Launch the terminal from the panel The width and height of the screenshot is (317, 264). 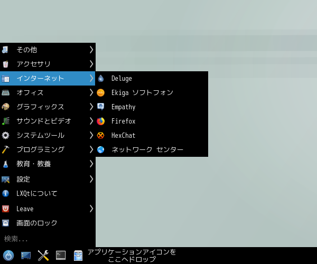click(x=61, y=256)
